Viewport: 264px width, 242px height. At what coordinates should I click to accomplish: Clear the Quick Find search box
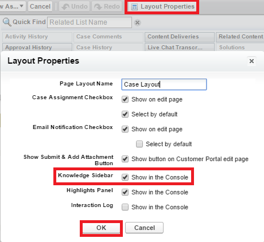tap(137, 22)
